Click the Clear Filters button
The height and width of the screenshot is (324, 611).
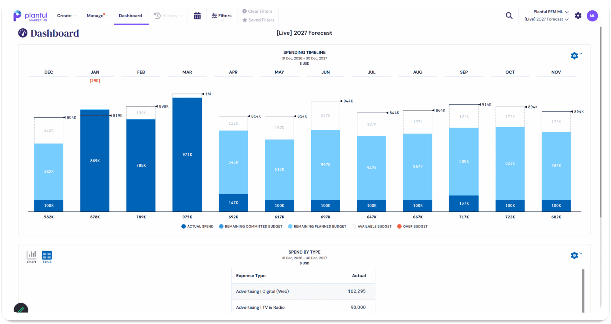coord(257,11)
